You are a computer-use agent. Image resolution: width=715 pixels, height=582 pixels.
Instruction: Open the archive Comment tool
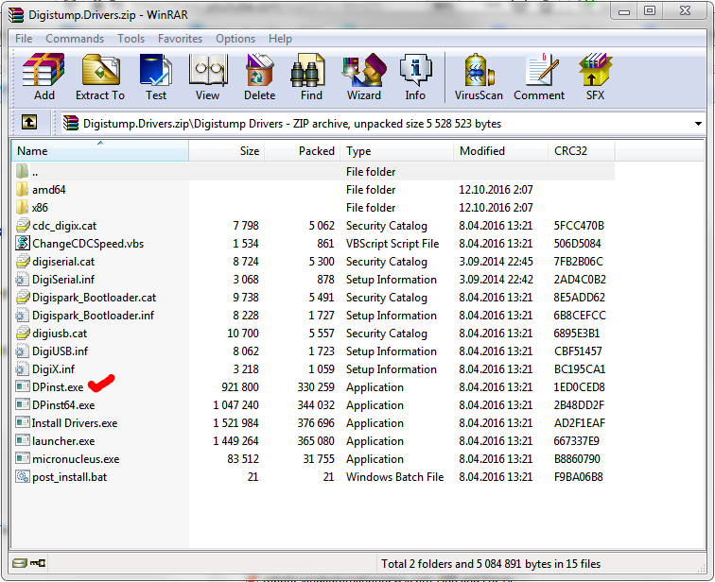(x=539, y=77)
